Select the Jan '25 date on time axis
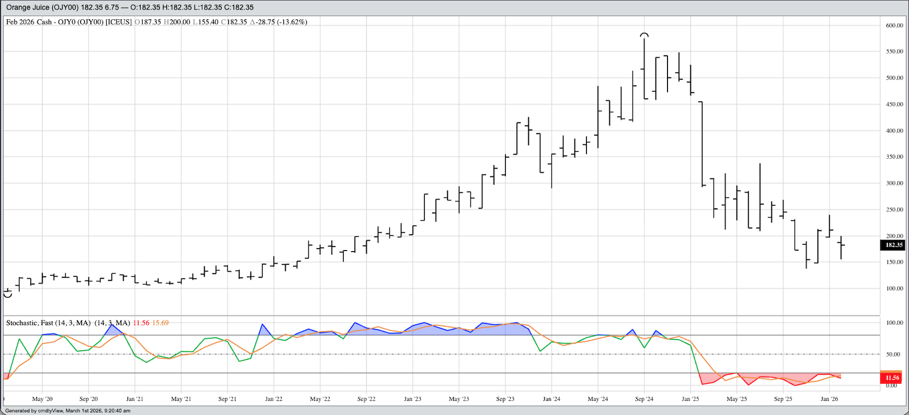The width and height of the screenshot is (909, 415). (690, 399)
